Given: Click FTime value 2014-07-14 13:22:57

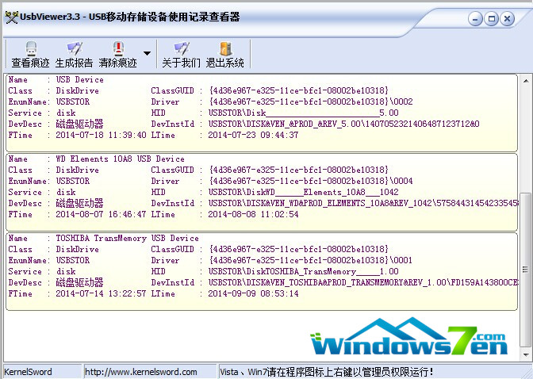Looking at the screenshot, I should [101, 293].
